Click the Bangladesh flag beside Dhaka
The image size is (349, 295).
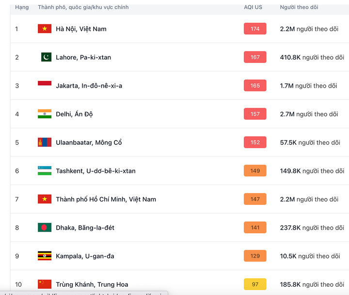pos(45,228)
